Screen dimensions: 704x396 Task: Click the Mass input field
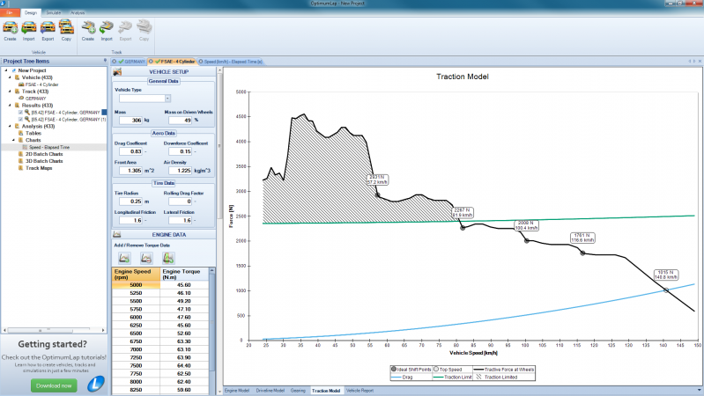coord(130,121)
